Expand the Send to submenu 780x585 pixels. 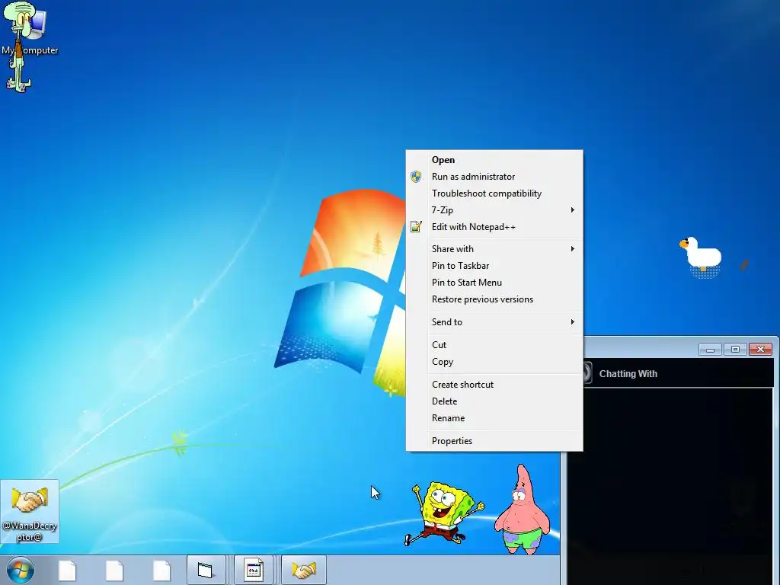coord(494,322)
